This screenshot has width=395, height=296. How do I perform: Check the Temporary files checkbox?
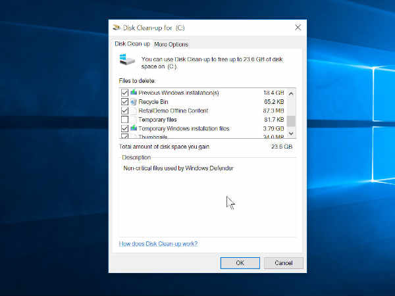pyautogui.click(x=124, y=120)
